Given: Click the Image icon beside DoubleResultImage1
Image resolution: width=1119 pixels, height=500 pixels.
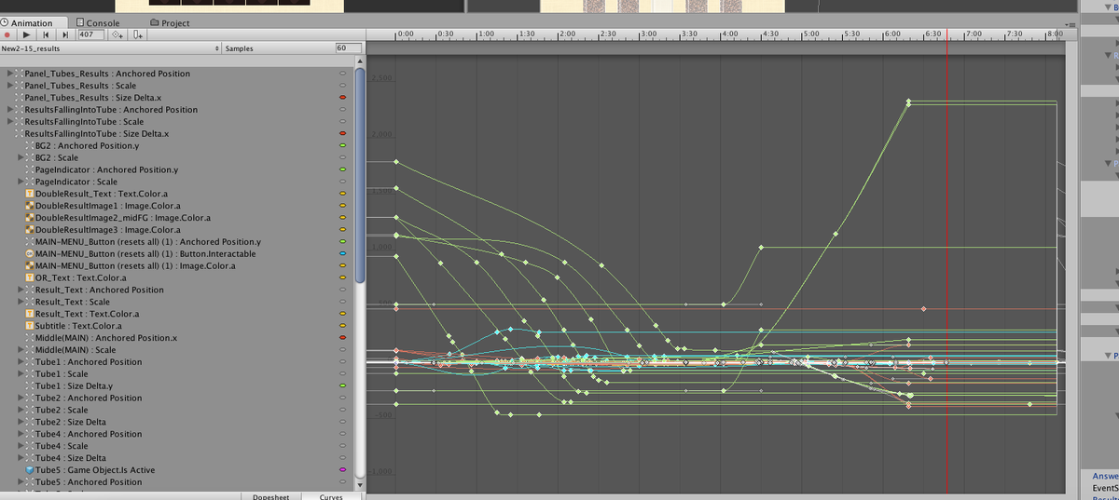Looking at the screenshot, I should coord(30,206).
